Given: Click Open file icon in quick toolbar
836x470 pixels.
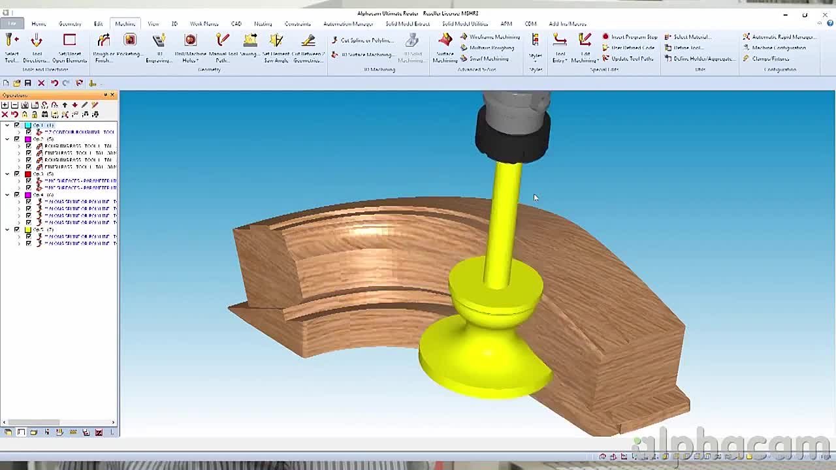Looking at the screenshot, I should pyautogui.click(x=16, y=83).
